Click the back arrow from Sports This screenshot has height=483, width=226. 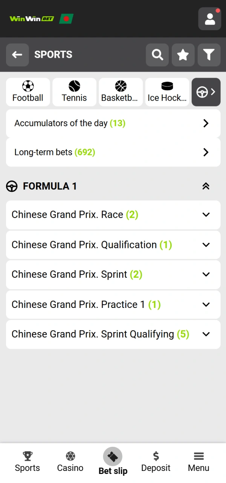(17, 55)
